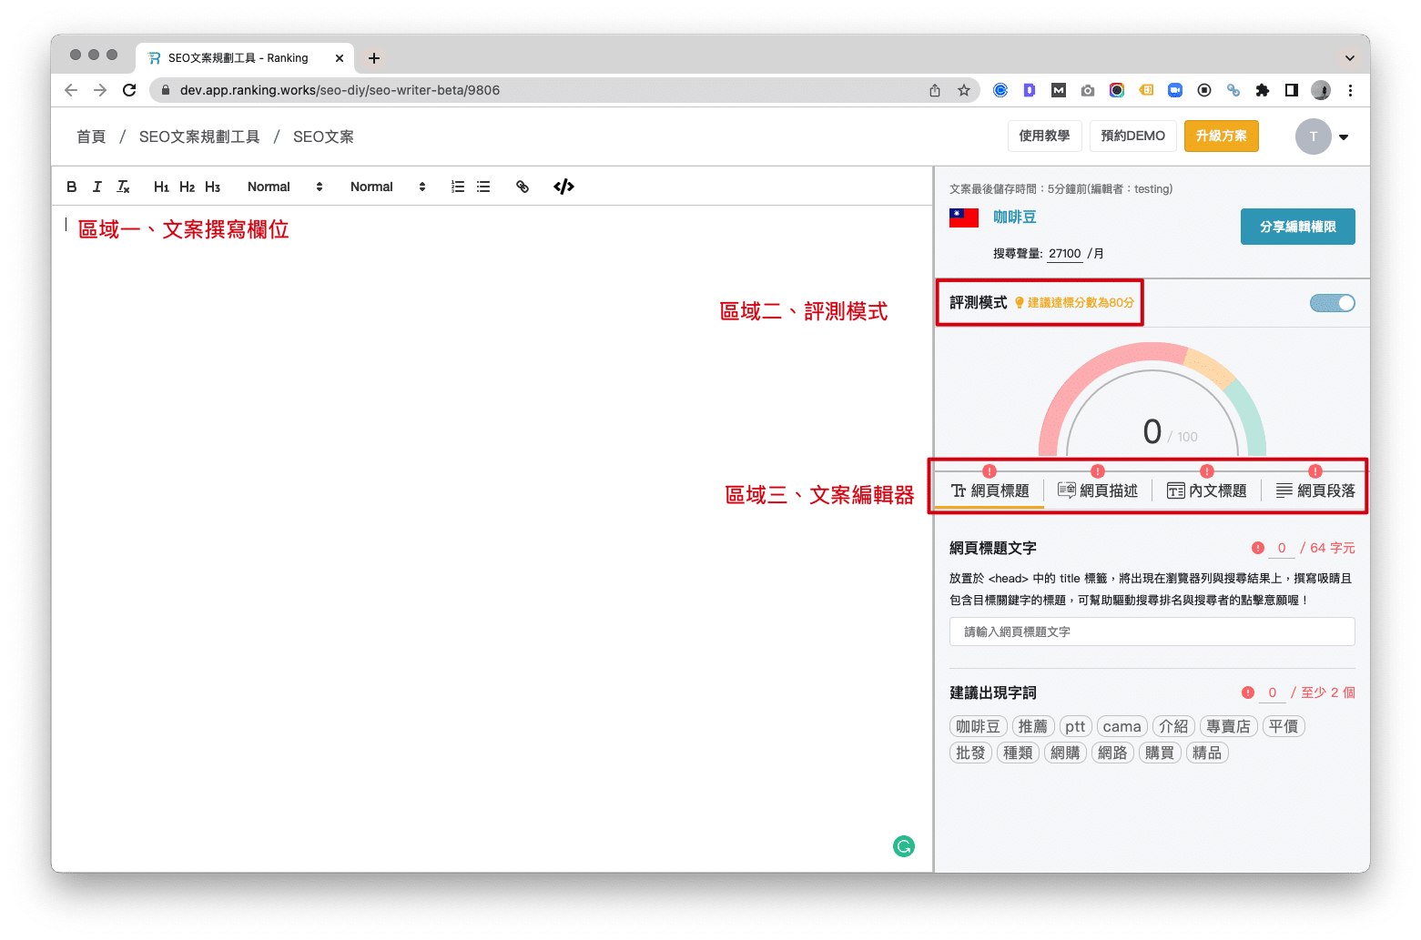Turn off the 評測模式 switch

pyautogui.click(x=1332, y=303)
